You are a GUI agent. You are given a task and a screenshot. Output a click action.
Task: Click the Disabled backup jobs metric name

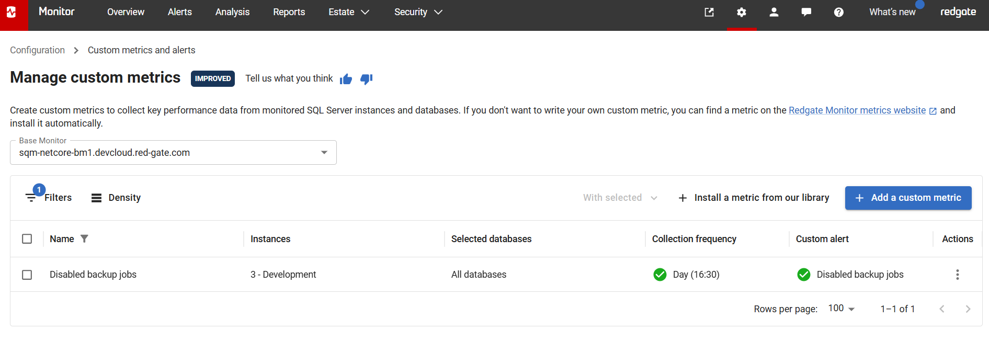click(93, 275)
